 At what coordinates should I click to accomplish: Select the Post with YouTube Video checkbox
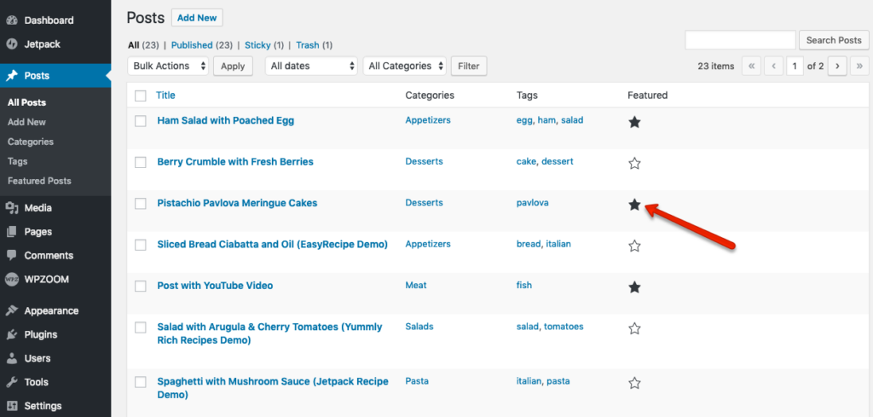click(141, 287)
